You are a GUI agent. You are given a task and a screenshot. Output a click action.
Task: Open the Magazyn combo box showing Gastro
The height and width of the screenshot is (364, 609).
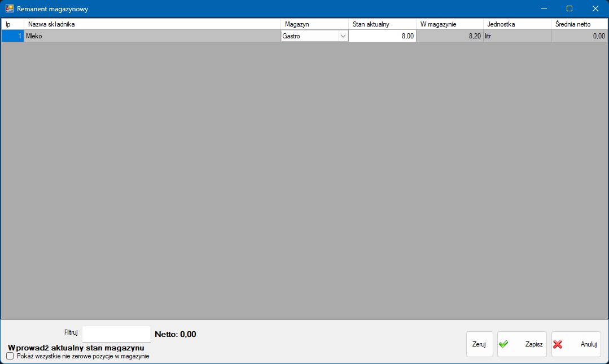click(x=310, y=36)
